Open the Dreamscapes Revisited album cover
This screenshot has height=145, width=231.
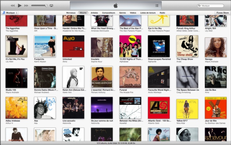point(159,46)
